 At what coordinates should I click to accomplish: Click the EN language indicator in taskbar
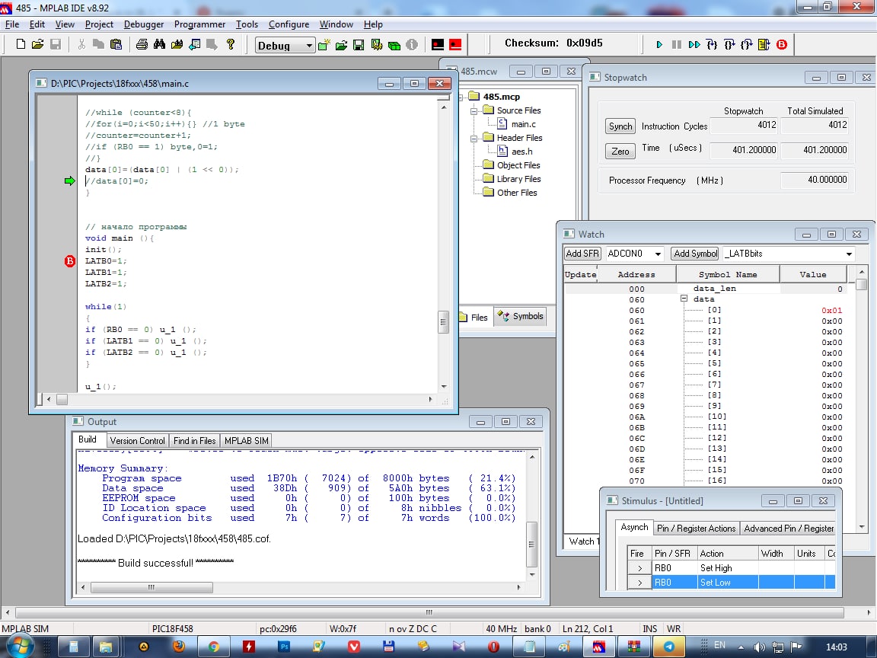tap(720, 645)
